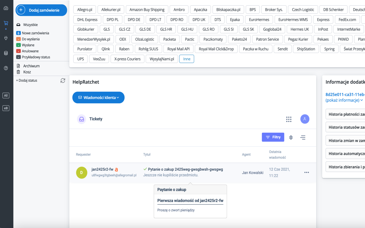Image resolution: width=365 pixels, height=228 pixels.
Task: Select the Allegro.pl courier button
Action: pos(85,9)
